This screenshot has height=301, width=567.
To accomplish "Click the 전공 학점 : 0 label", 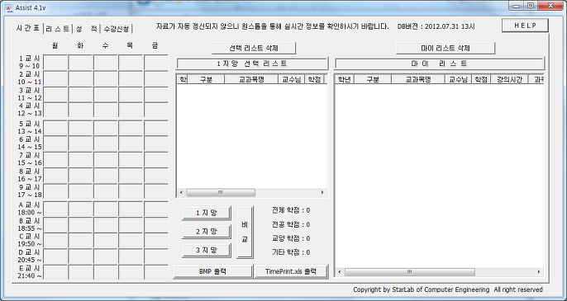I will click(291, 224).
